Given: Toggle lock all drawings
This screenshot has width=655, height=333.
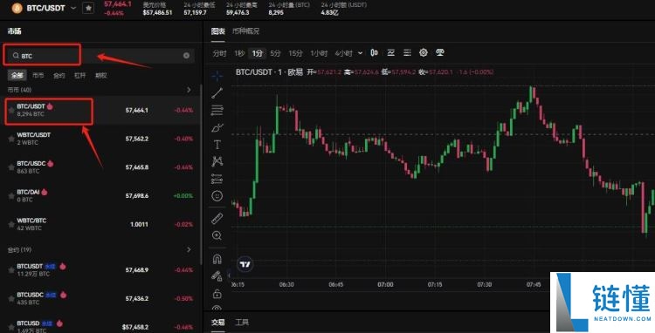Looking at the screenshot, I should (217, 294).
